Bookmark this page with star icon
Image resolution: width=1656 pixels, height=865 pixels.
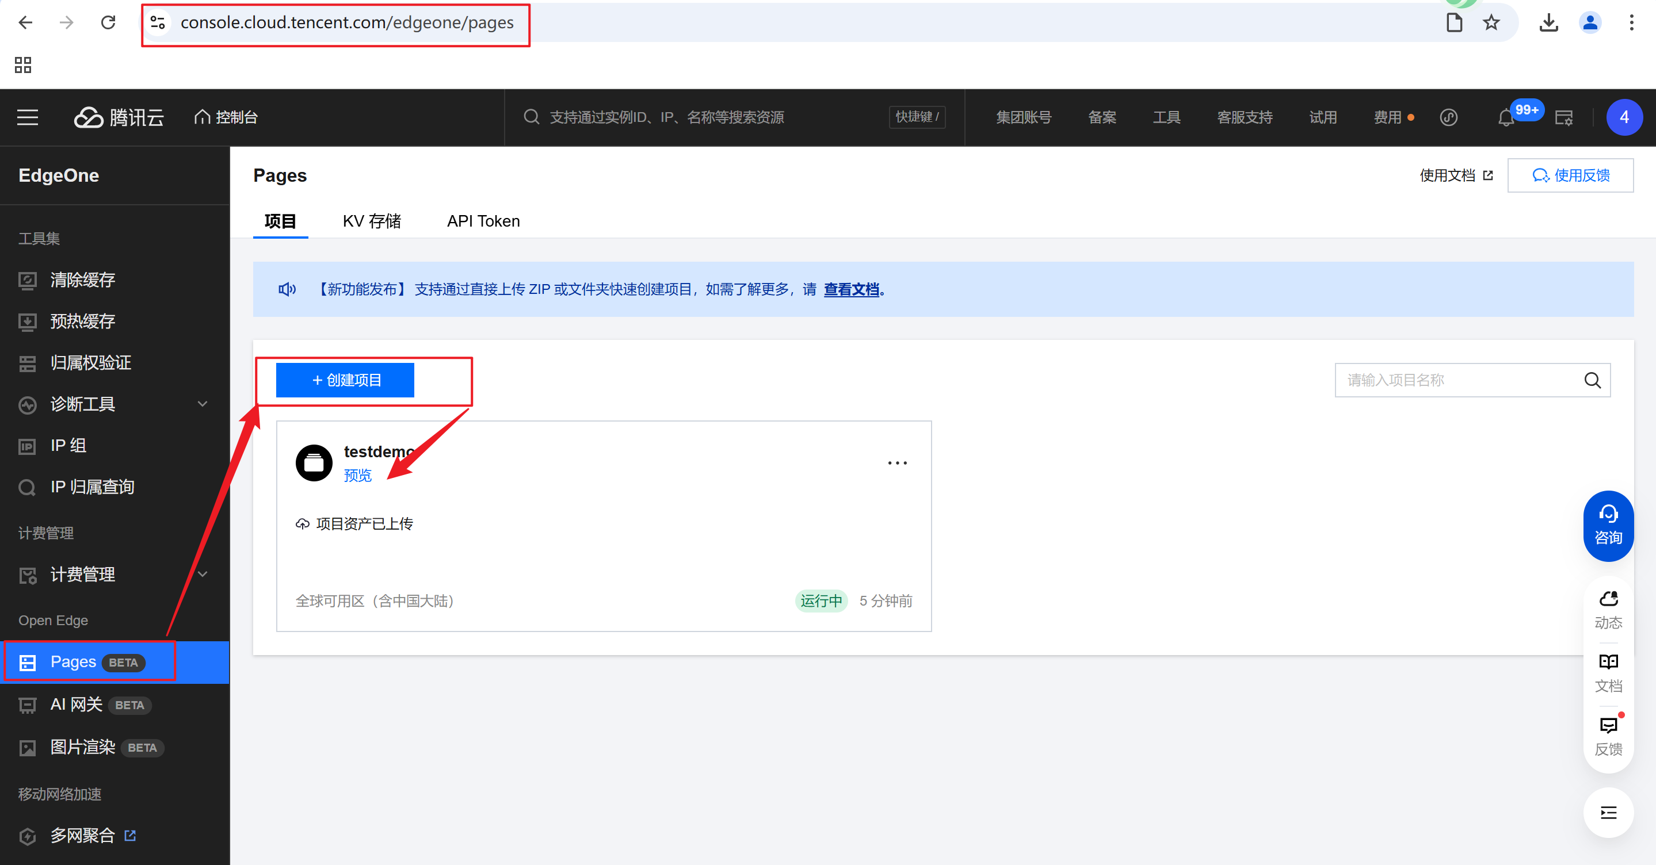tap(1491, 23)
